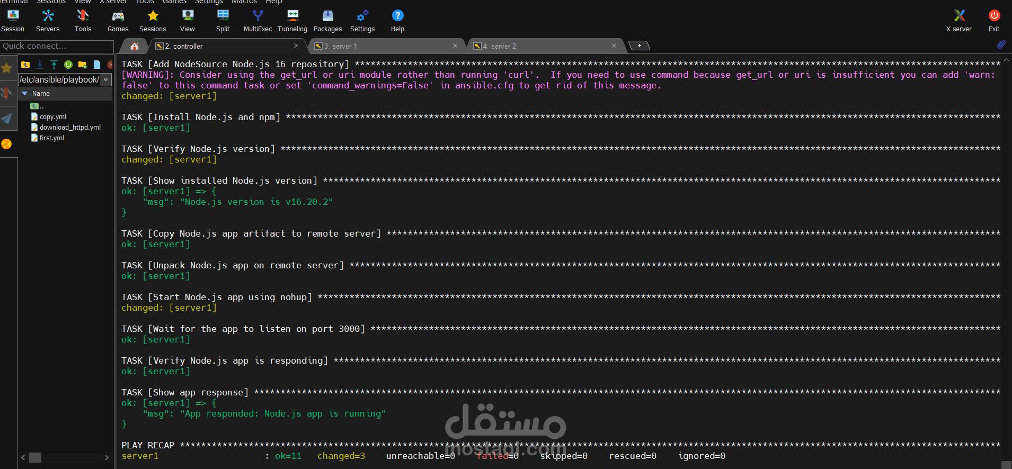Open the Sessions star sidebar tab
This screenshot has width=1012, height=469.
click(7, 68)
